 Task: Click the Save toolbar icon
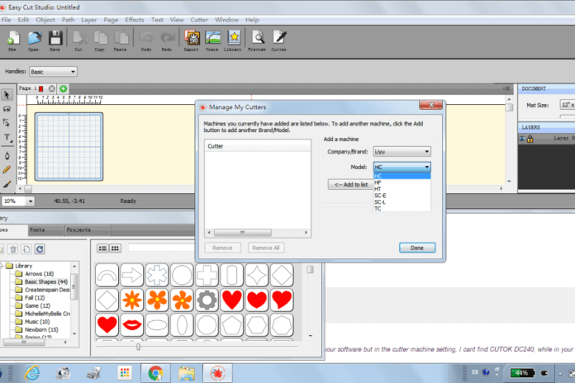pyautogui.click(x=55, y=40)
